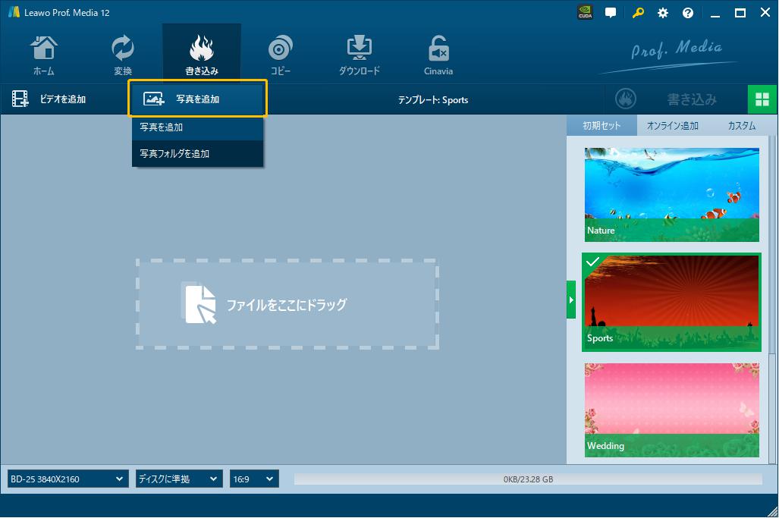Open the Home (ホーム) module
Screen dimensions: 779x518
[43, 55]
